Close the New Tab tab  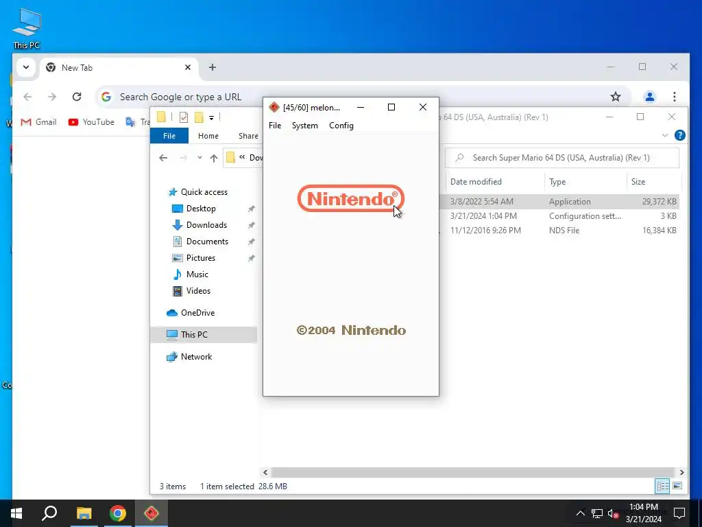[x=188, y=67]
